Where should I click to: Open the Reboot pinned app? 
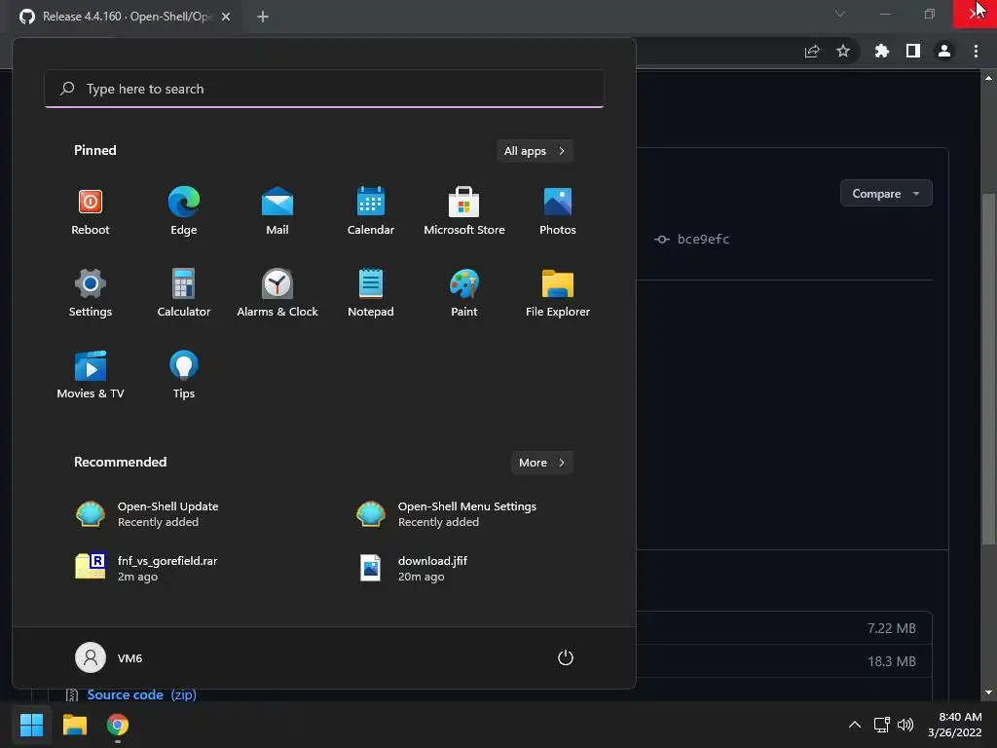coord(90,212)
